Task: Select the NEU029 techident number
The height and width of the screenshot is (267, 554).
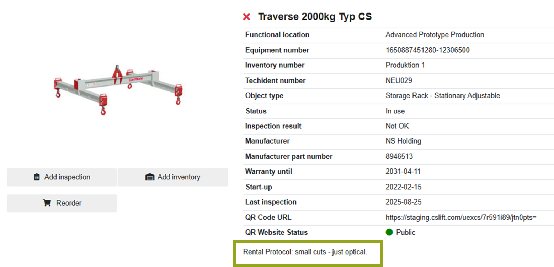Action: pyautogui.click(x=399, y=80)
